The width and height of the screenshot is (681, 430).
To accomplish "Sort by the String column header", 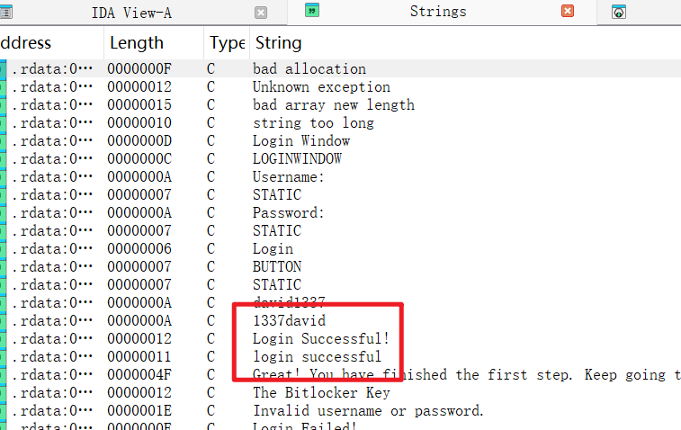I will click(x=277, y=43).
